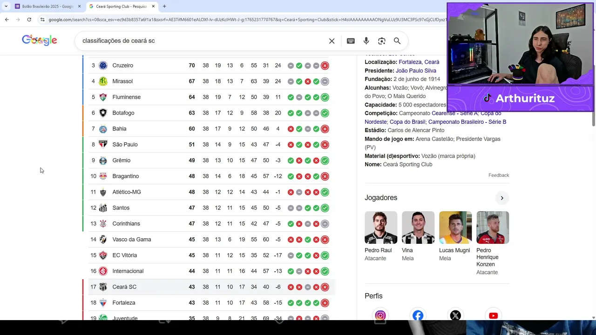Open the YouTube profile icon

point(493,315)
